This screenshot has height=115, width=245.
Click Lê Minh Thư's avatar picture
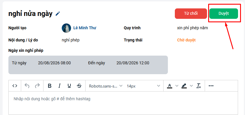coord(66,28)
